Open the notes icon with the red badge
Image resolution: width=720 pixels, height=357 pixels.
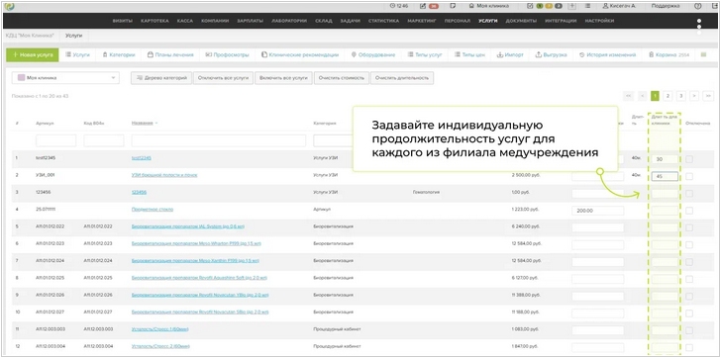click(423, 6)
